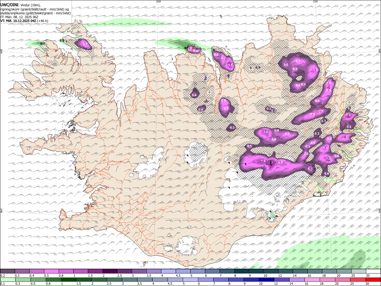Click the 1.6 precipitation value on the map

click(230, 65)
